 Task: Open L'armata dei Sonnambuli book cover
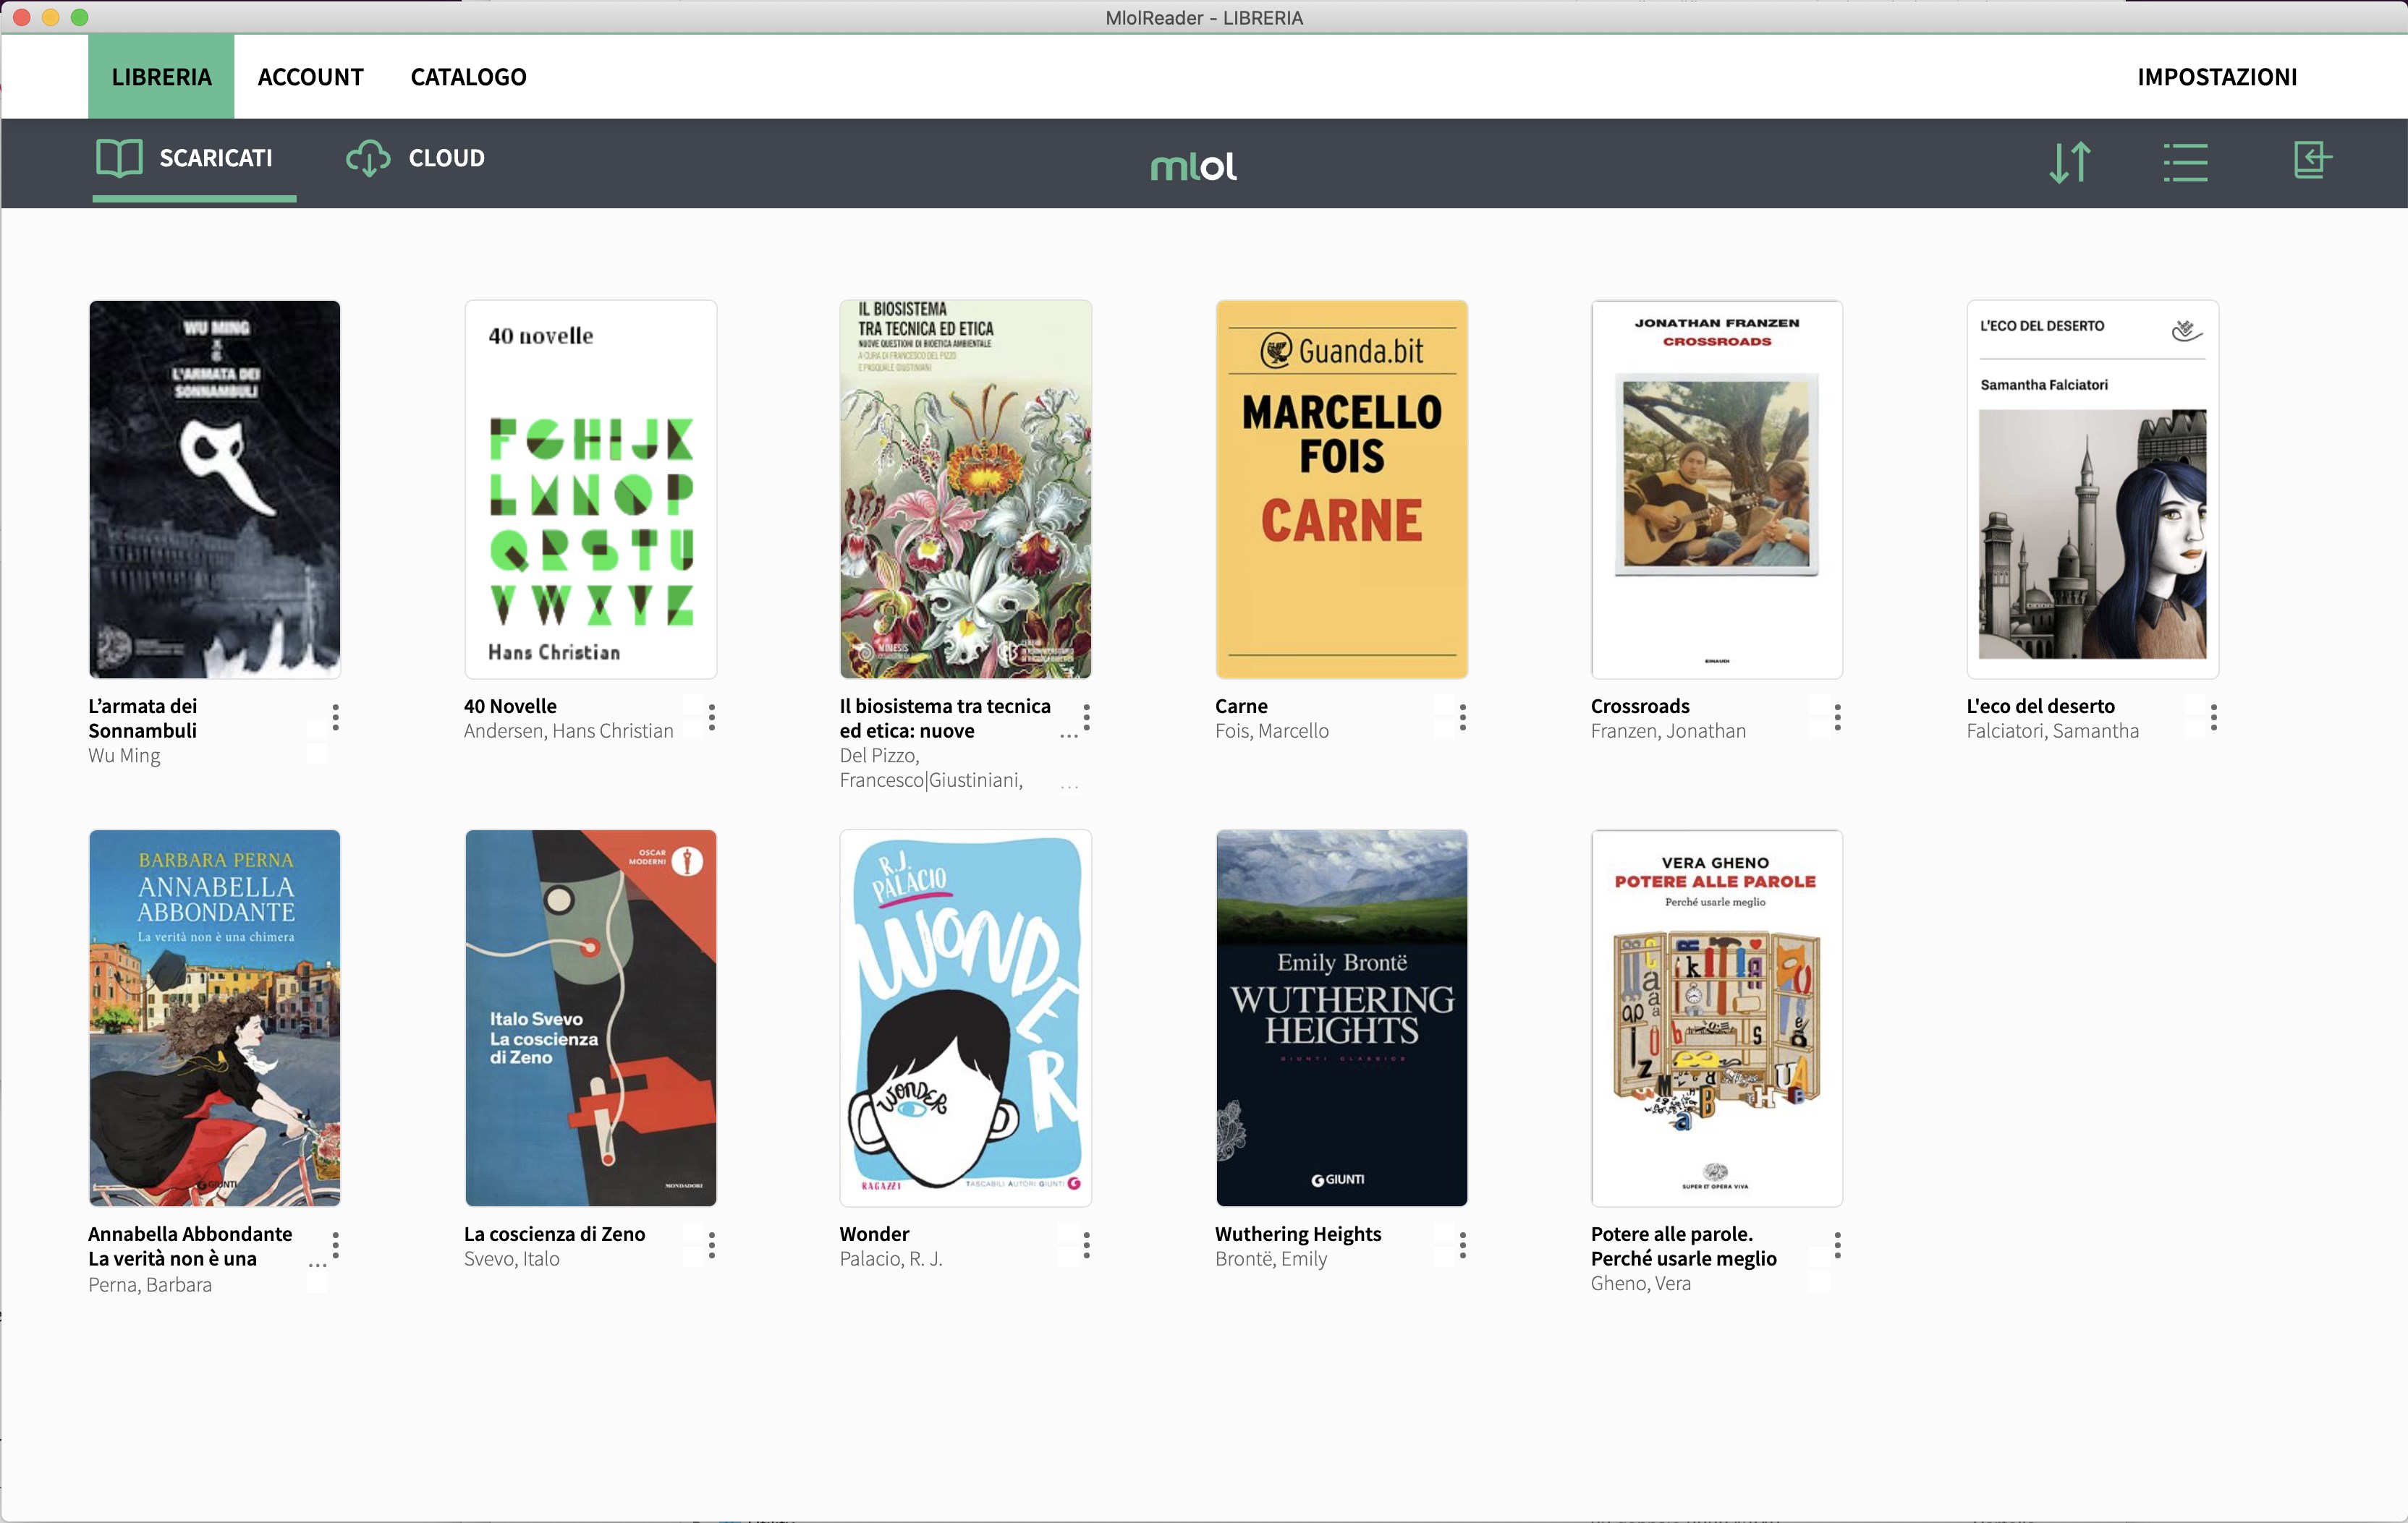(x=215, y=489)
